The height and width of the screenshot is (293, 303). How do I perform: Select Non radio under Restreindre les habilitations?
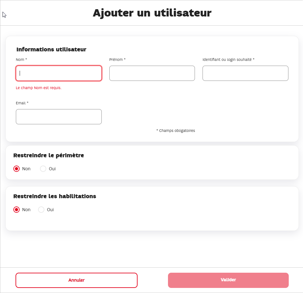coord(16,210)
